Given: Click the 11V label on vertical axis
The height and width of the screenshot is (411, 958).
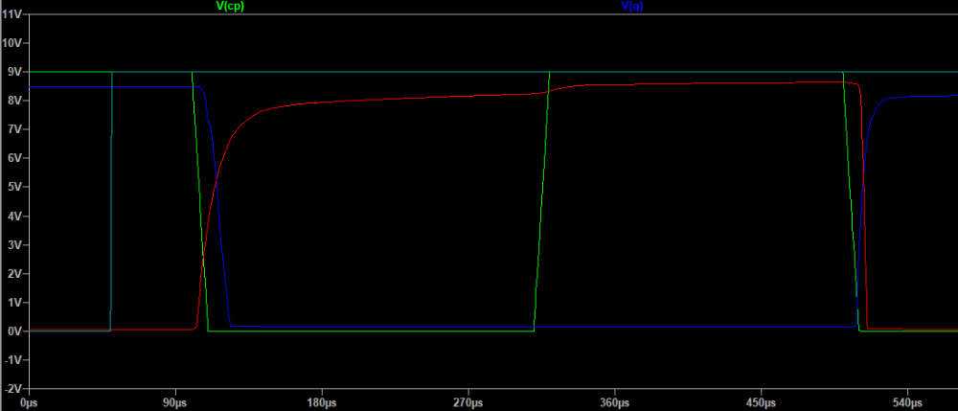Looking at the screenshot, I should [12, 43].
